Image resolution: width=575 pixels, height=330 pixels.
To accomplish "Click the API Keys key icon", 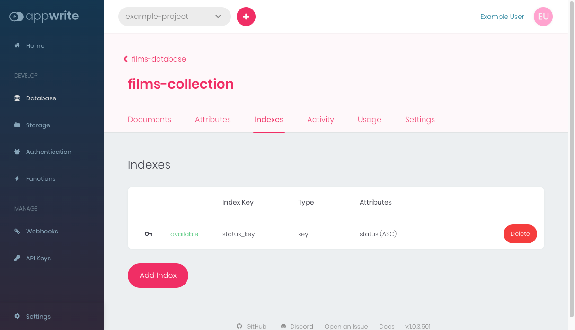I will pos(17,258).
